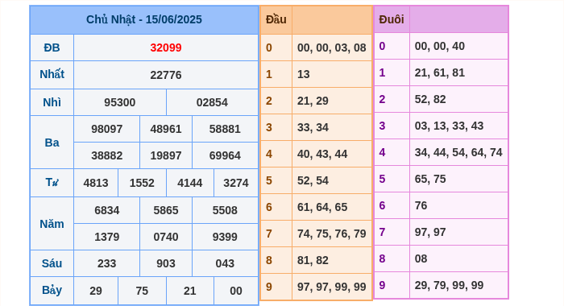Select fifth prize number 1379
This screenshot has height=306, width=564.
pyautogui.click(x=107, y=237)
